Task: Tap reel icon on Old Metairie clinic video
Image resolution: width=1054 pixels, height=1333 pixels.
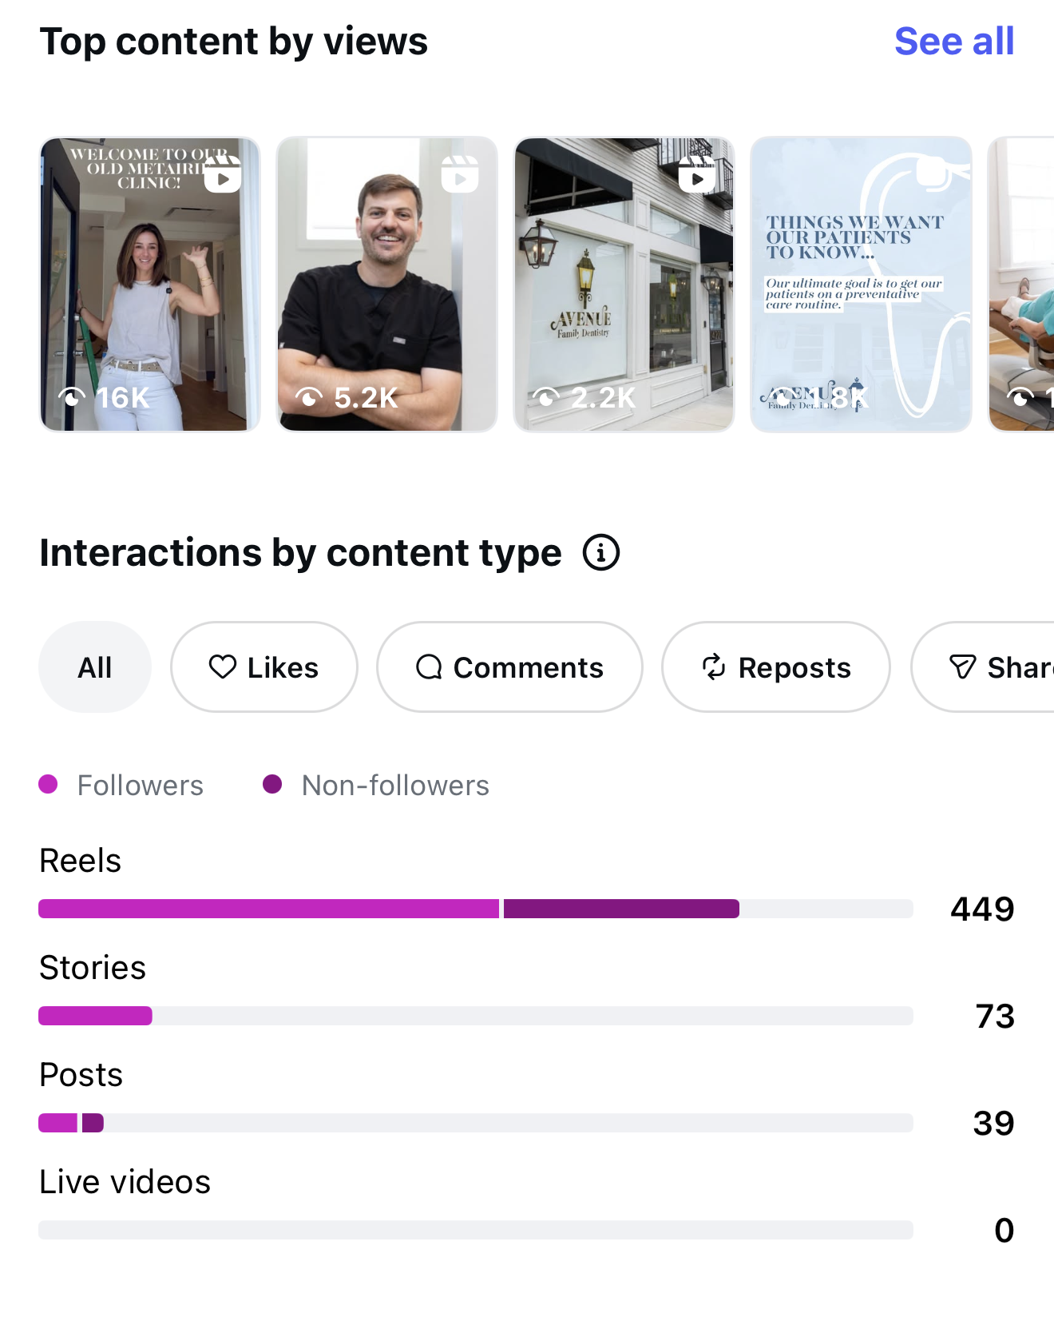Action: coord(223,175)
